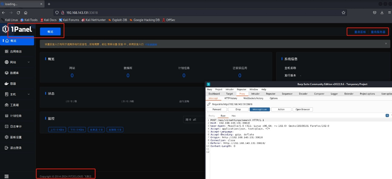
Task: Open the 数据库 database sidebar icon
Action: pos(7,73)
